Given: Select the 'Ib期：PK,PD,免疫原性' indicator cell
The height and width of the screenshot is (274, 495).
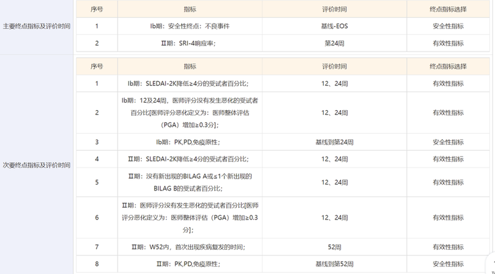Looking at the screenshot, I should pyautogui.click(x=188, y=142).
